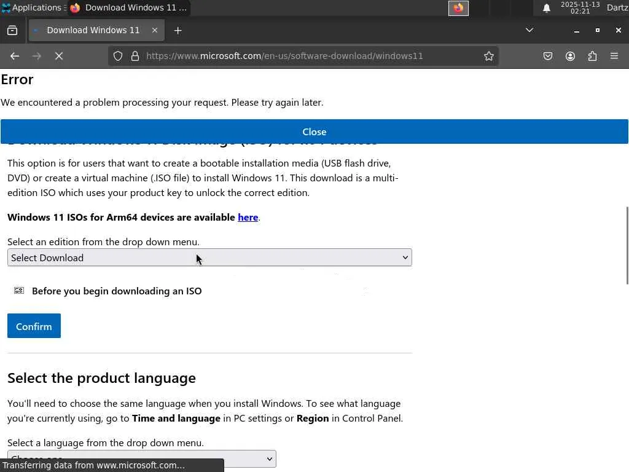Screen dimensions: 629x472
Task: Open the extensions puzzle icon
Action: (593, 56)
